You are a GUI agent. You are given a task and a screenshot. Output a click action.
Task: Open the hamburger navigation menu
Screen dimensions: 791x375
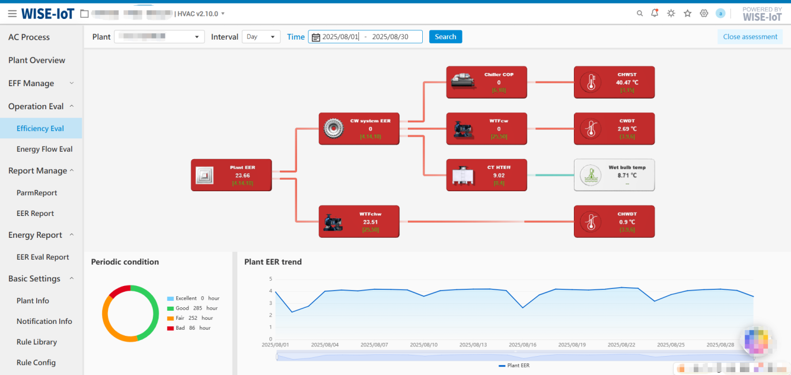(12, 14)
